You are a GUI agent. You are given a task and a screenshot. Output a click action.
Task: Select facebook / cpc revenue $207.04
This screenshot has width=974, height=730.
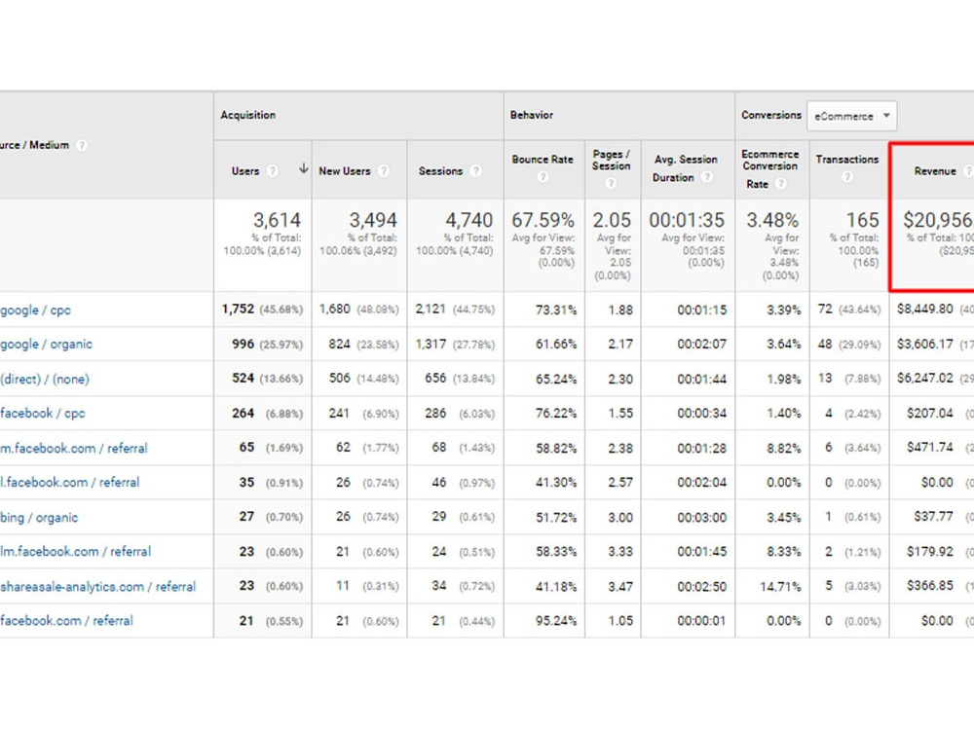tap(930, 413)
